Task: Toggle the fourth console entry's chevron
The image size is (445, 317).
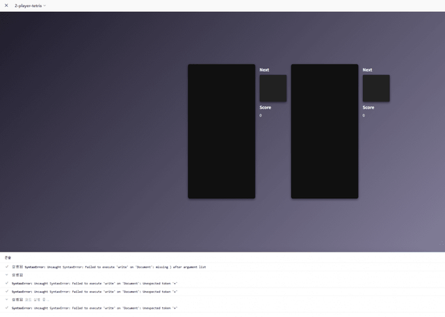Action: pos(6,291)
